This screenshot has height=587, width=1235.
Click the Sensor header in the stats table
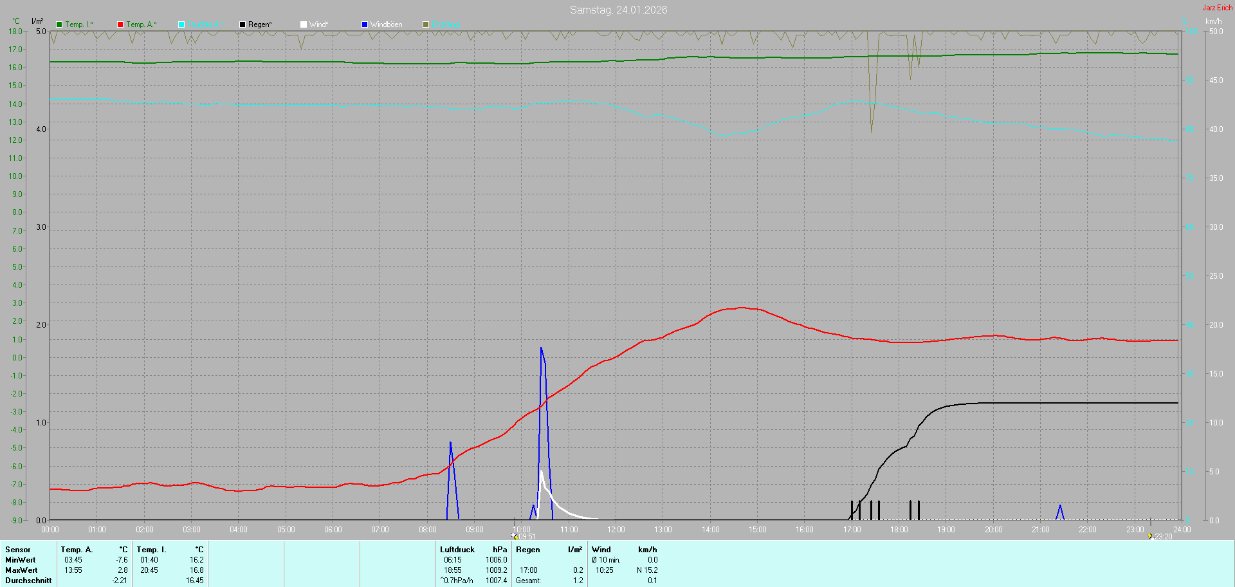pos(18,550)
